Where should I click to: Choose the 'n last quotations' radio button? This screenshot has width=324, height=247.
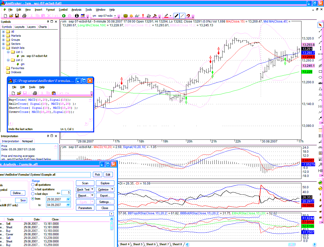click(x=33, y=189)
